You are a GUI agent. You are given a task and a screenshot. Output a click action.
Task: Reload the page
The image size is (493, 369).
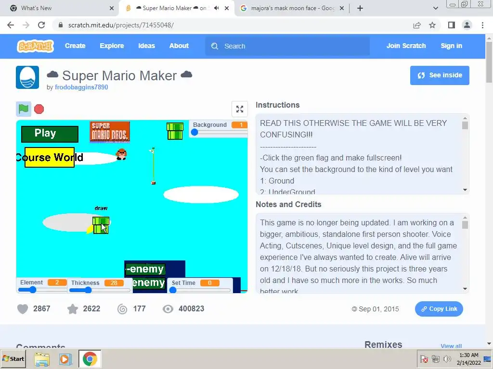(x=41, y=25)
